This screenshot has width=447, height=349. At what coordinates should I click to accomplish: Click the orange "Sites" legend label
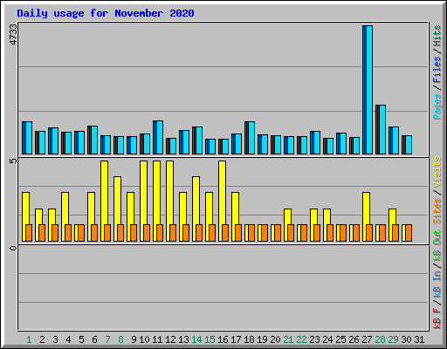tap(437, 211)
